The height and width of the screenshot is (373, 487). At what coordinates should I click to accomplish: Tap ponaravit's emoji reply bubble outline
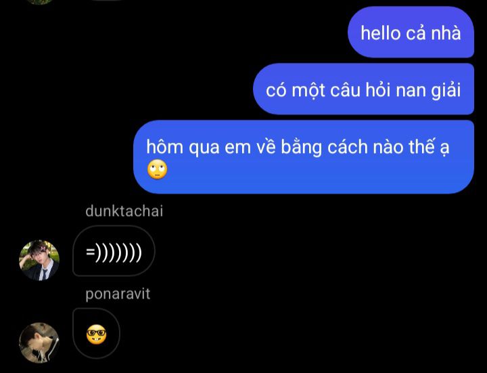(96, 333)
